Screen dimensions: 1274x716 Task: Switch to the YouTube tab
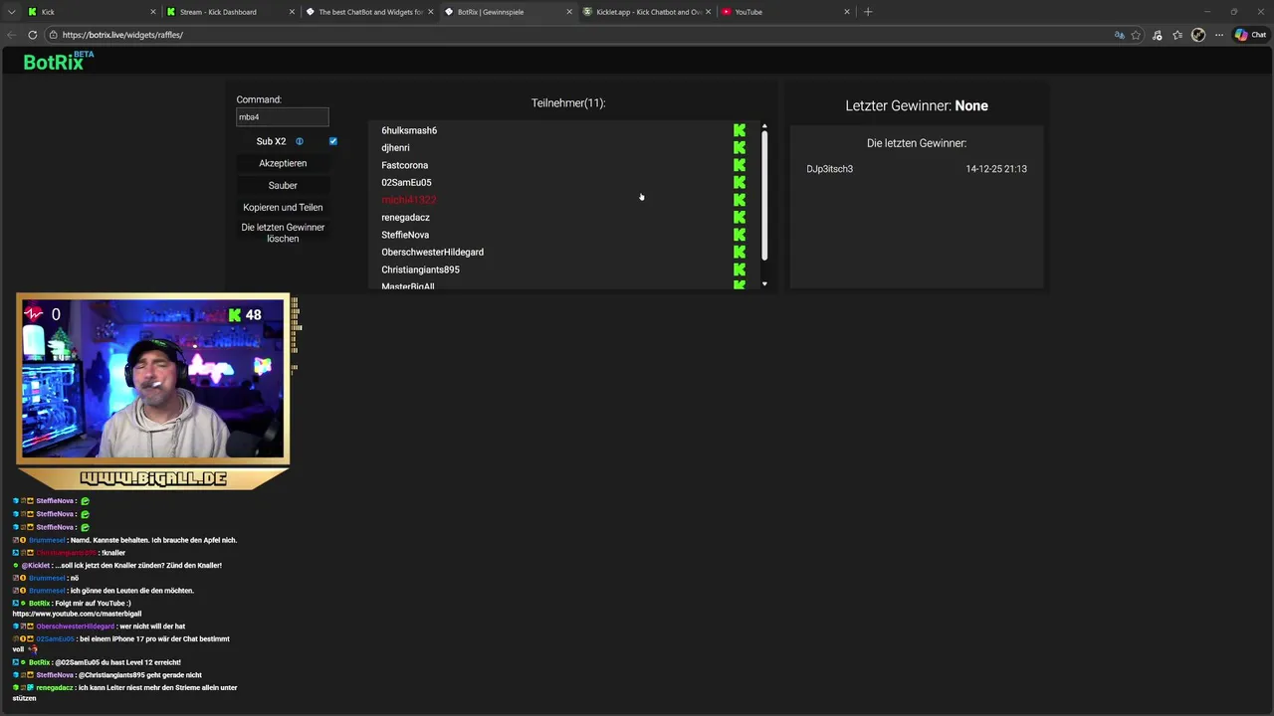[784, 12]
